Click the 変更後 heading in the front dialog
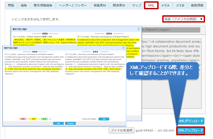The height and width of the screenshot is (139, 213). pyautogui.click(x=95, y=52)
